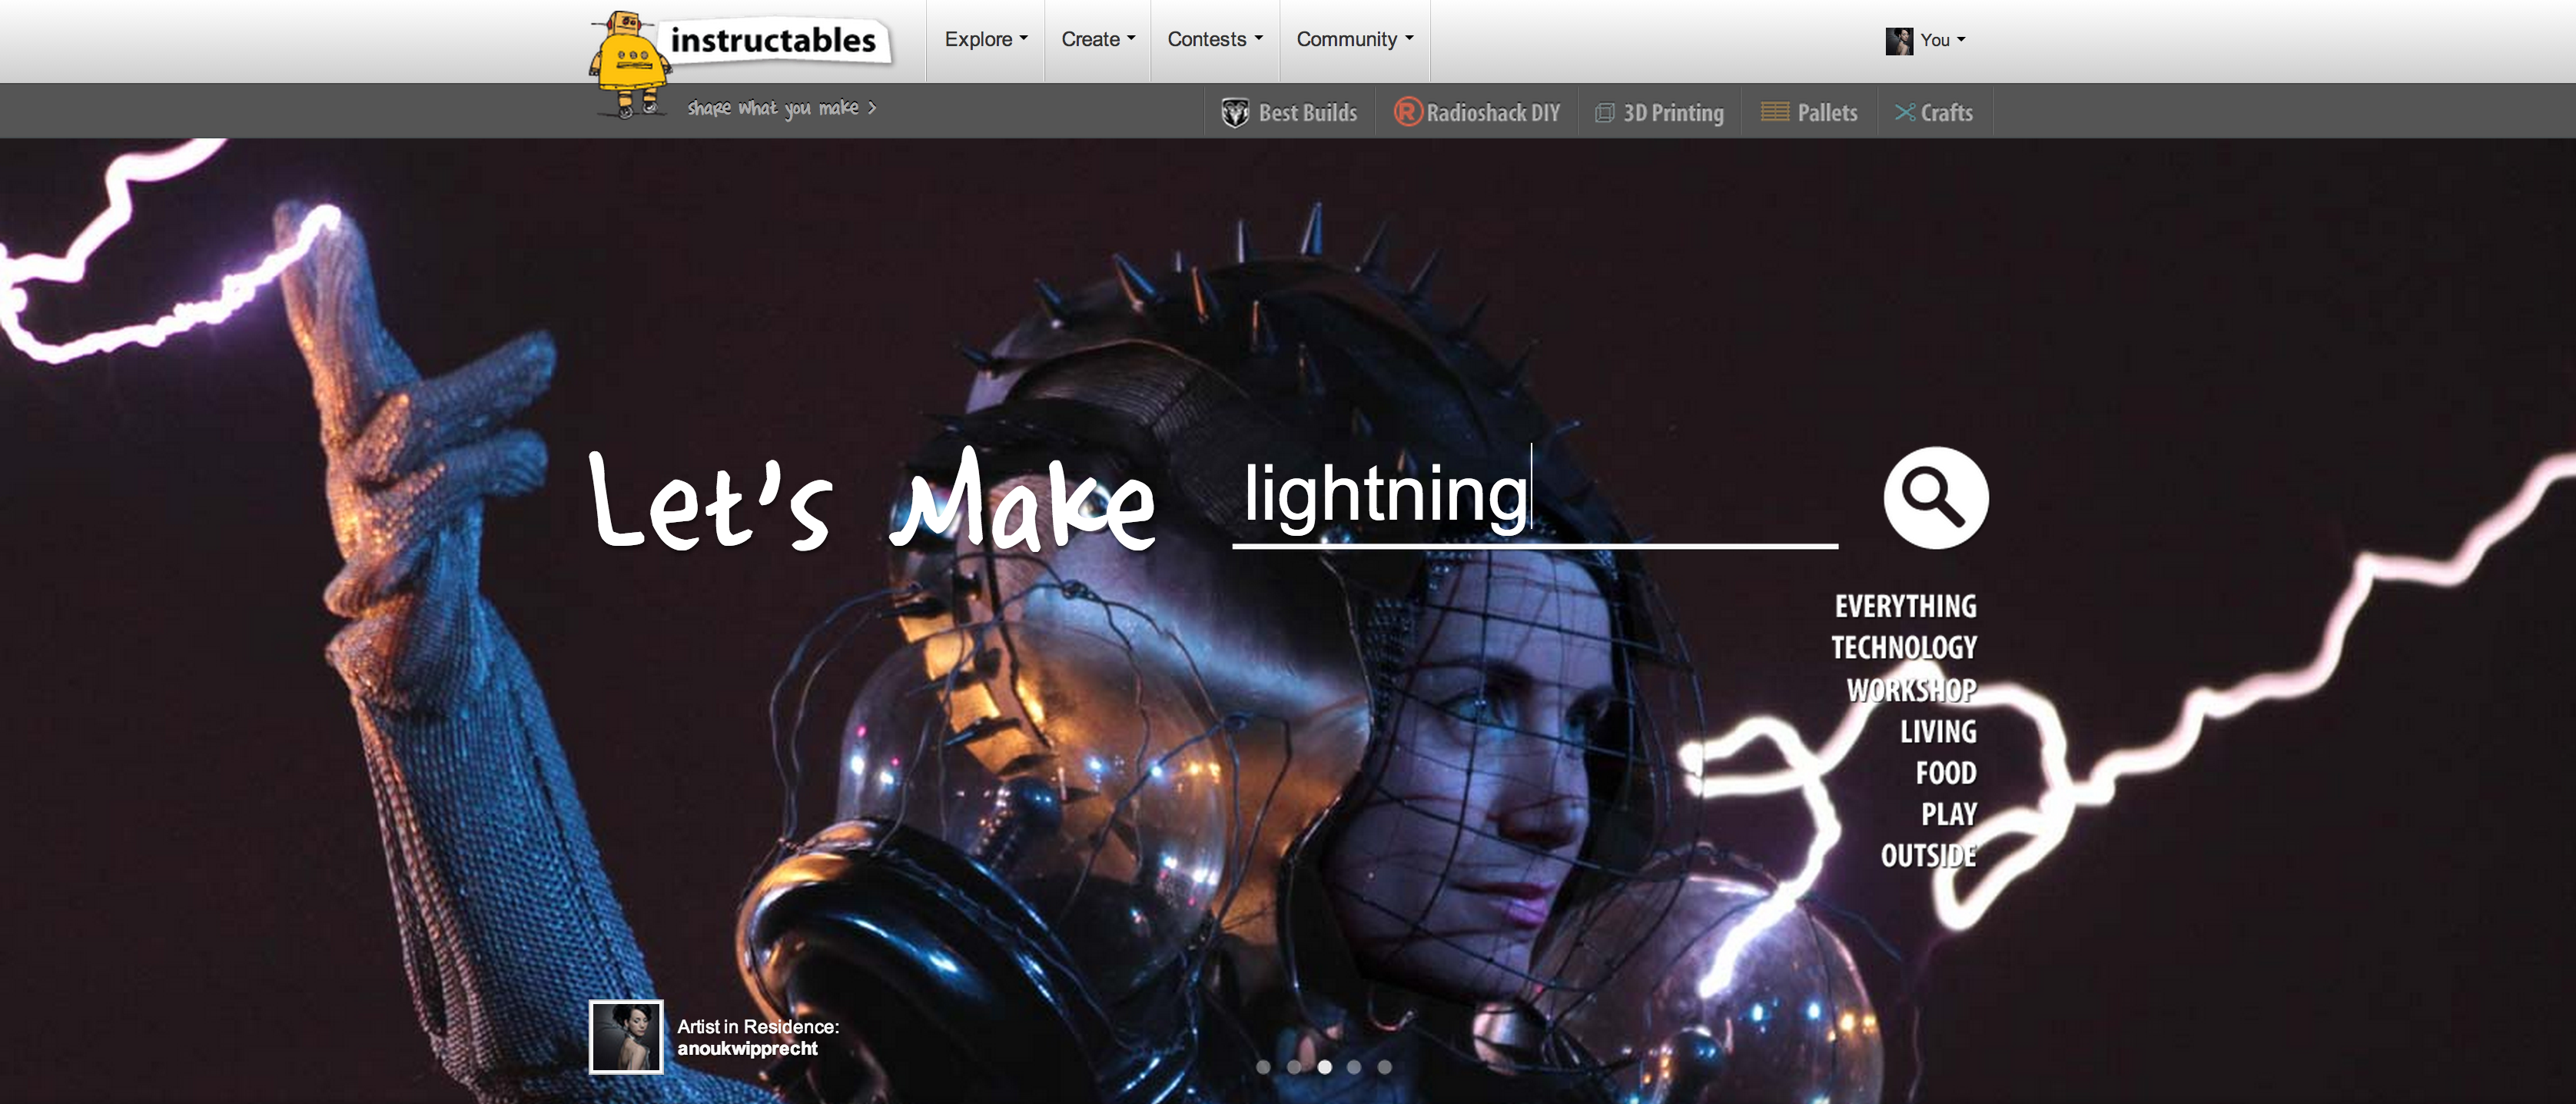Switch to the last carousel slide dot
The width and height of the screenshot is (2576, 1104).
coord(1385,1067)
